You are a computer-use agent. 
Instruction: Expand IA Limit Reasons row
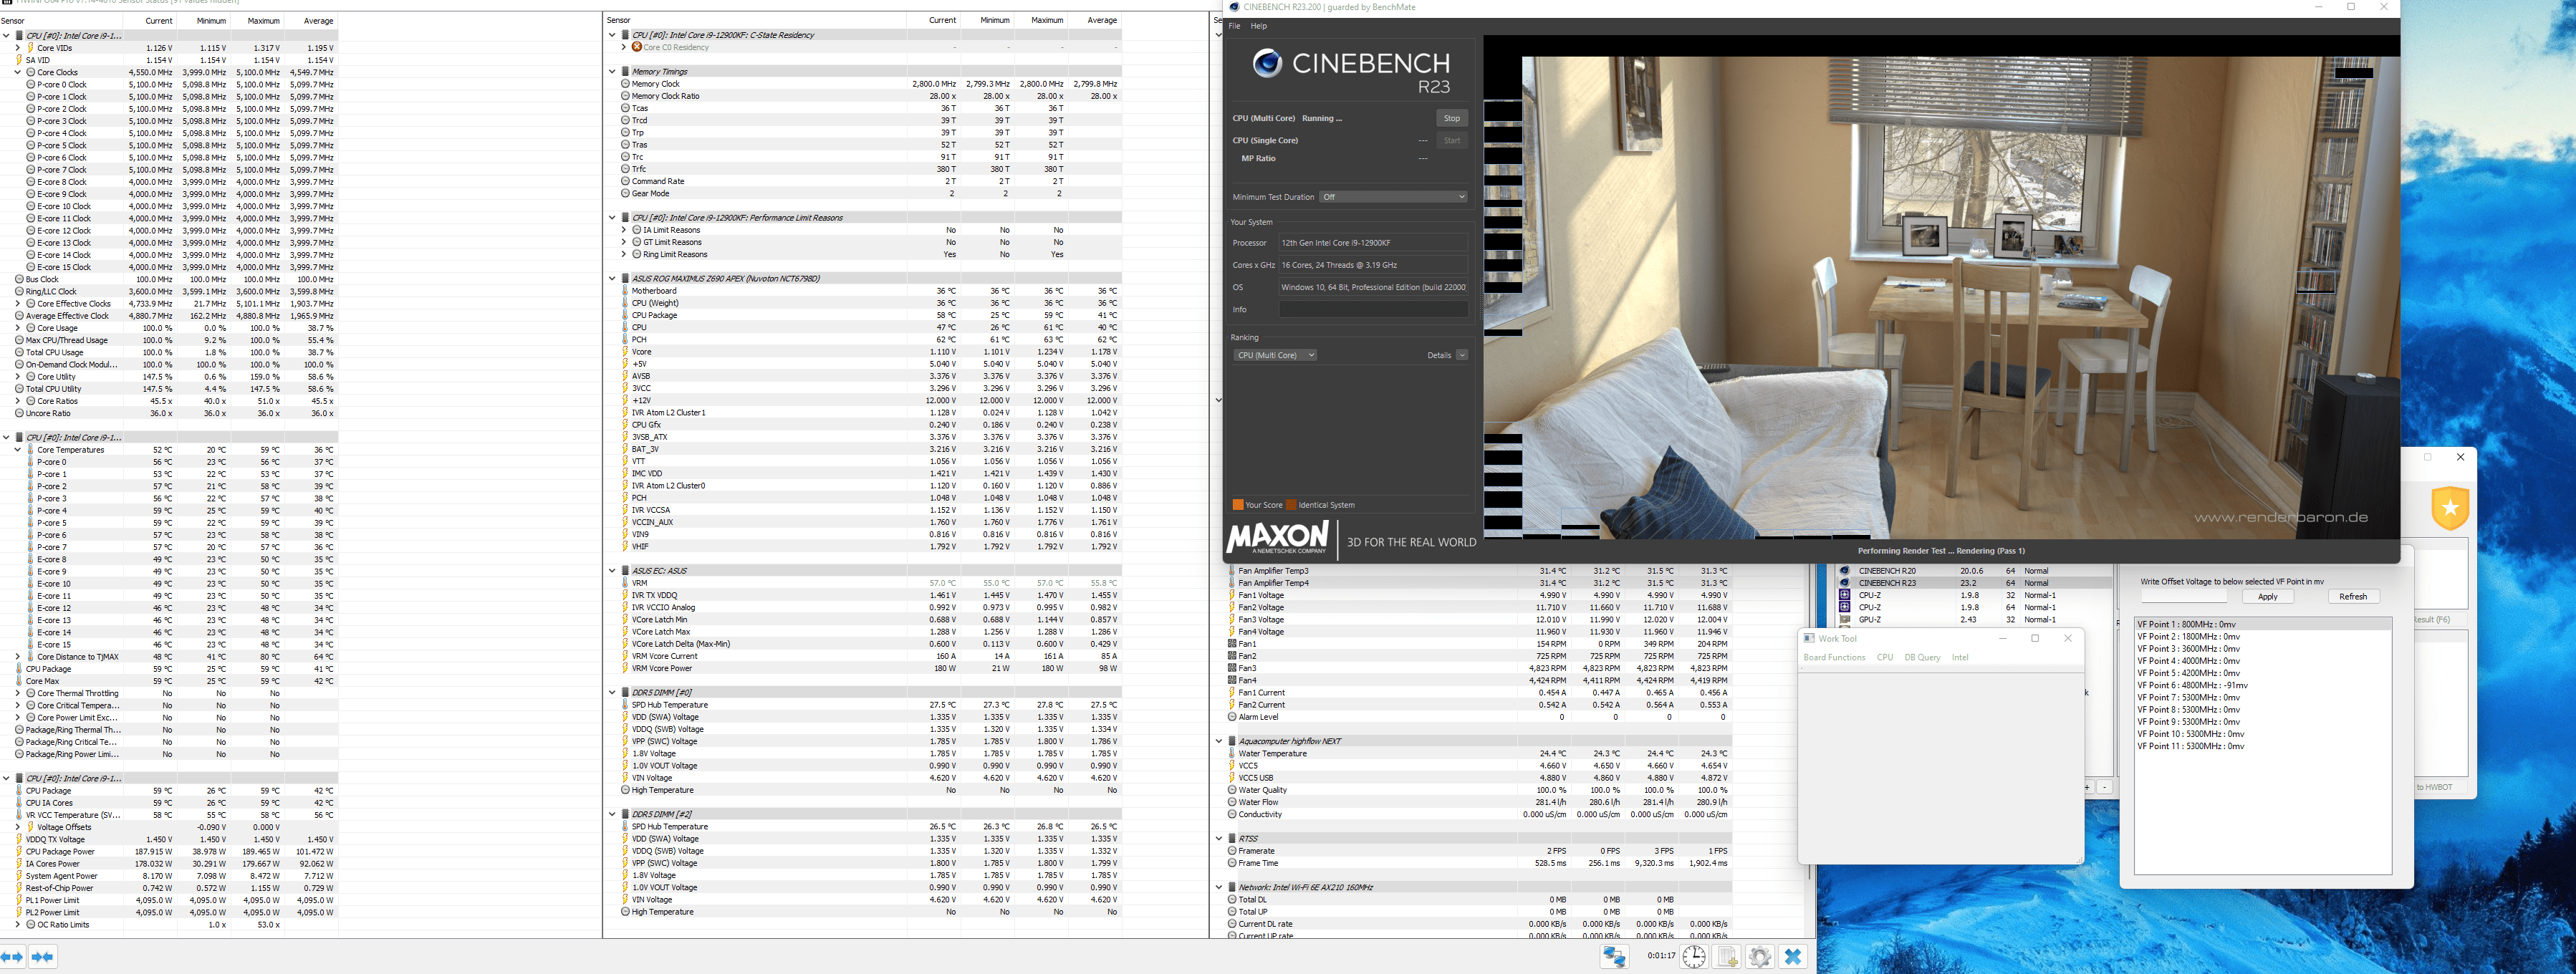click(x=624, y=230)
